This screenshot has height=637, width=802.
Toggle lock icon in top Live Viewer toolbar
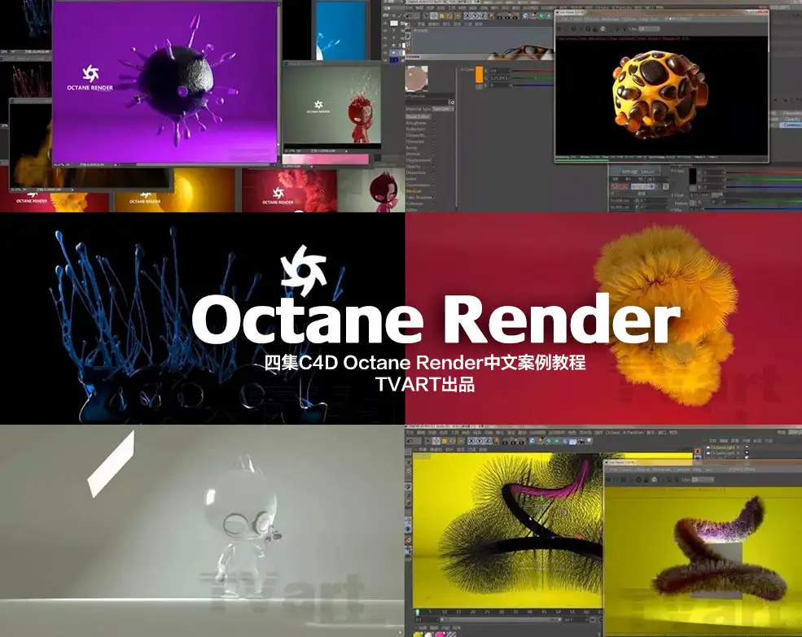click(595, 29)
